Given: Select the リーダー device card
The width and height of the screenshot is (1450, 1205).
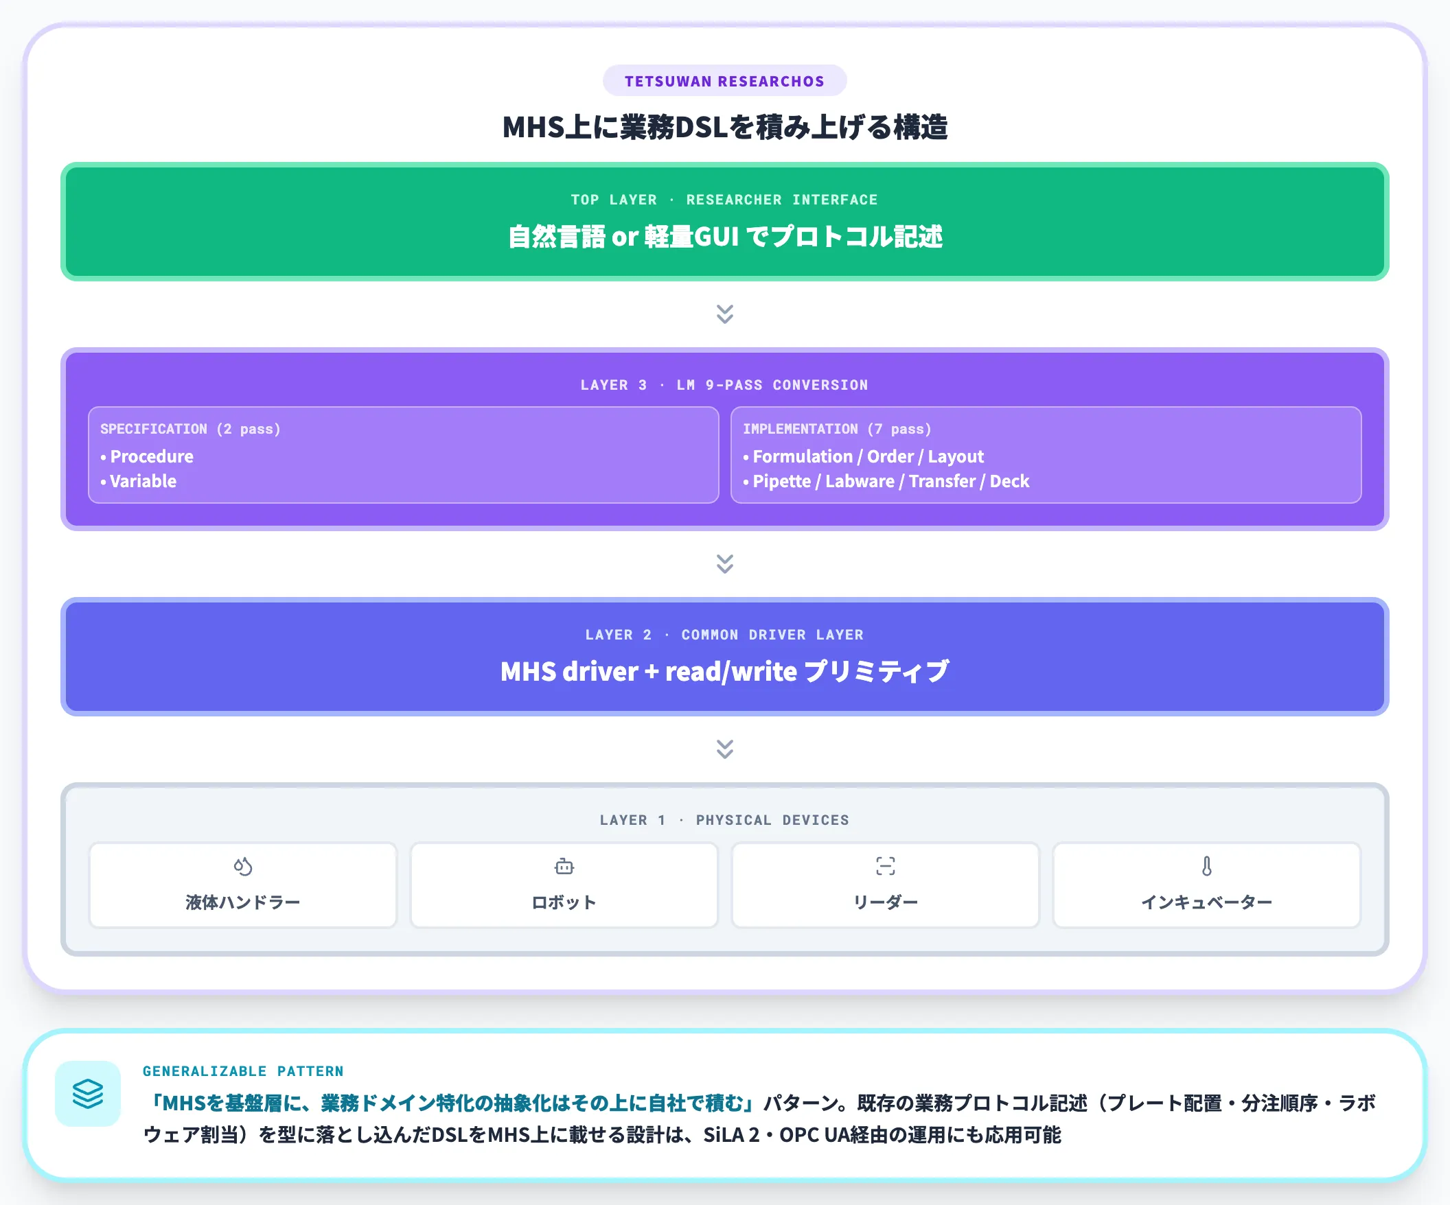Looking at the screenshot, I should pyautogui.click(x=885, y=885).
